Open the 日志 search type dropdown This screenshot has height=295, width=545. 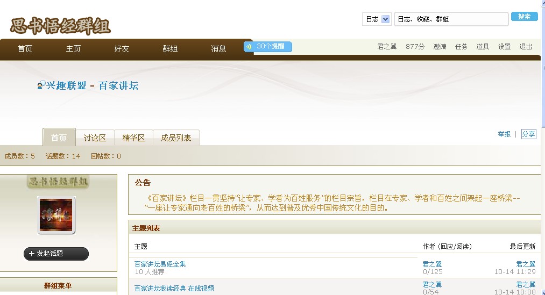point(377,19)
